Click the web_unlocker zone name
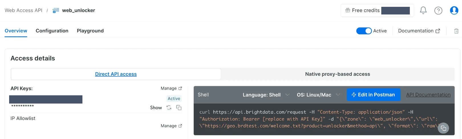This screenshot has height=139, width=462. [x=78, y=10]
